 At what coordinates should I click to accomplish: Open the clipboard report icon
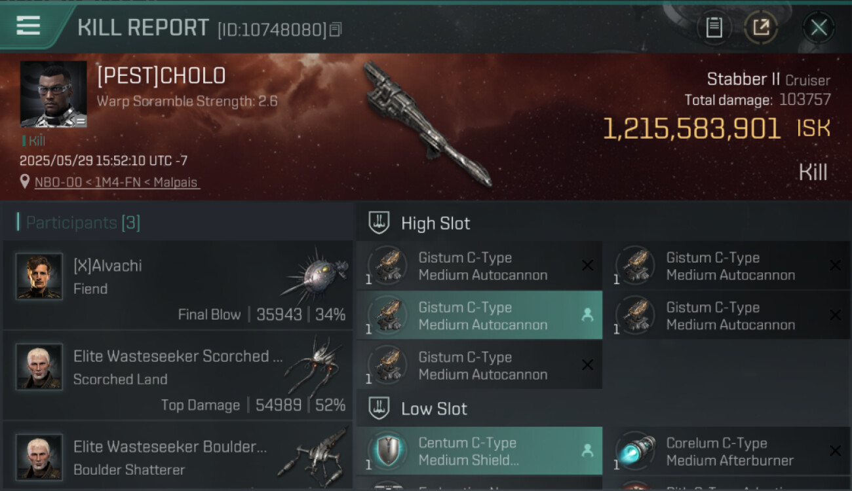coord(714,27)
